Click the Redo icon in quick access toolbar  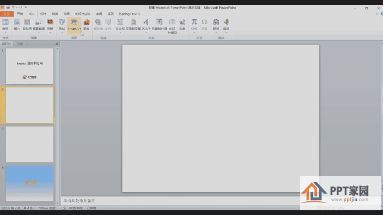click(x=21, y=7)
